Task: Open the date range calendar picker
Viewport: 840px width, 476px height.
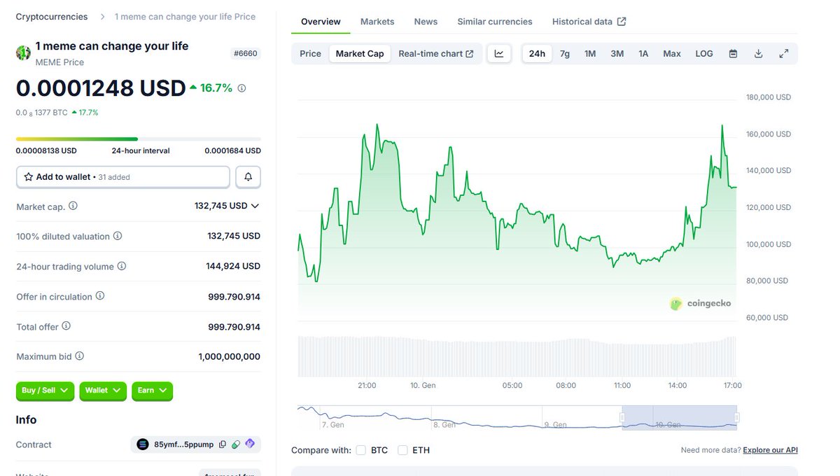Action: (x=732, y=53)
